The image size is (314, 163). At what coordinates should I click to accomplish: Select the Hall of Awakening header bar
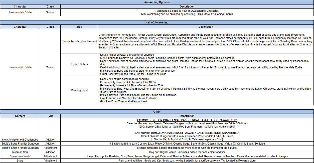(157, 22)
